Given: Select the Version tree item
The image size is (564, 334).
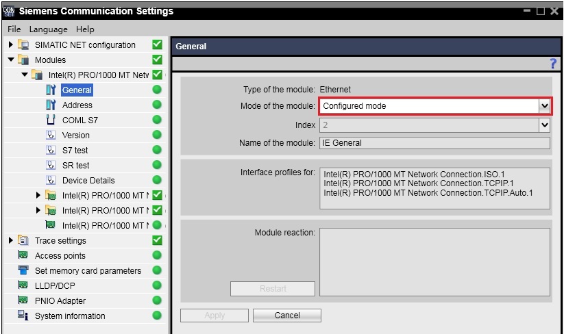Looking at the screenshot, I should click(76, 135).
